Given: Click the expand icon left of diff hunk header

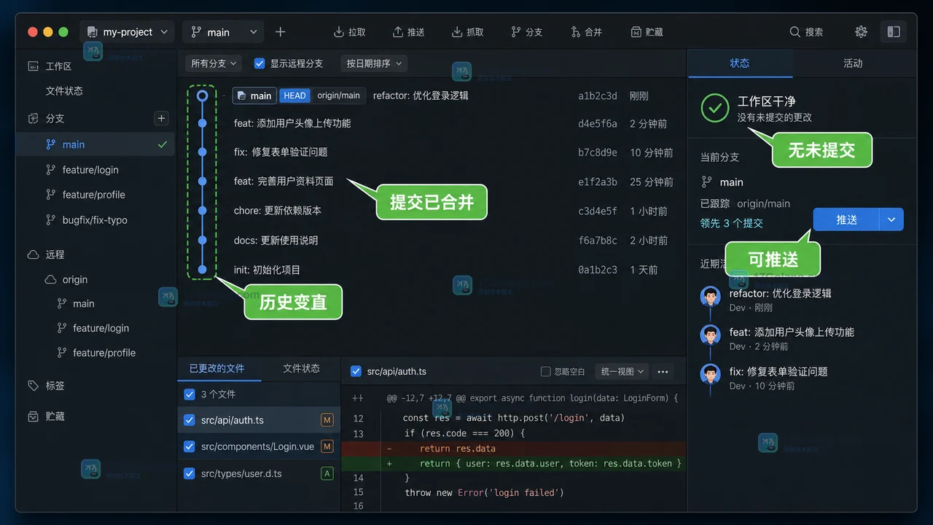Looking at the screenshot, I should (x=357, y=398).
